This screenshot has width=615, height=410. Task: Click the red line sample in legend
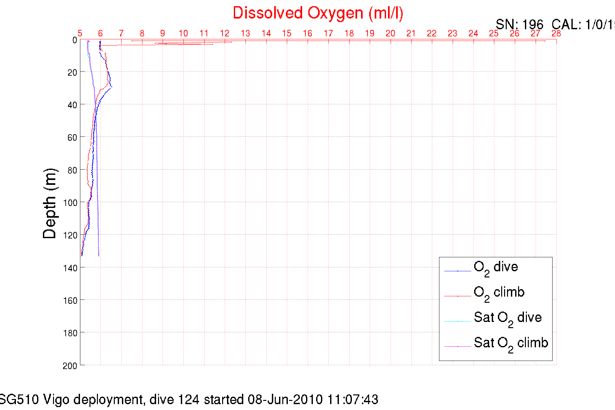[x=458, y=296]
